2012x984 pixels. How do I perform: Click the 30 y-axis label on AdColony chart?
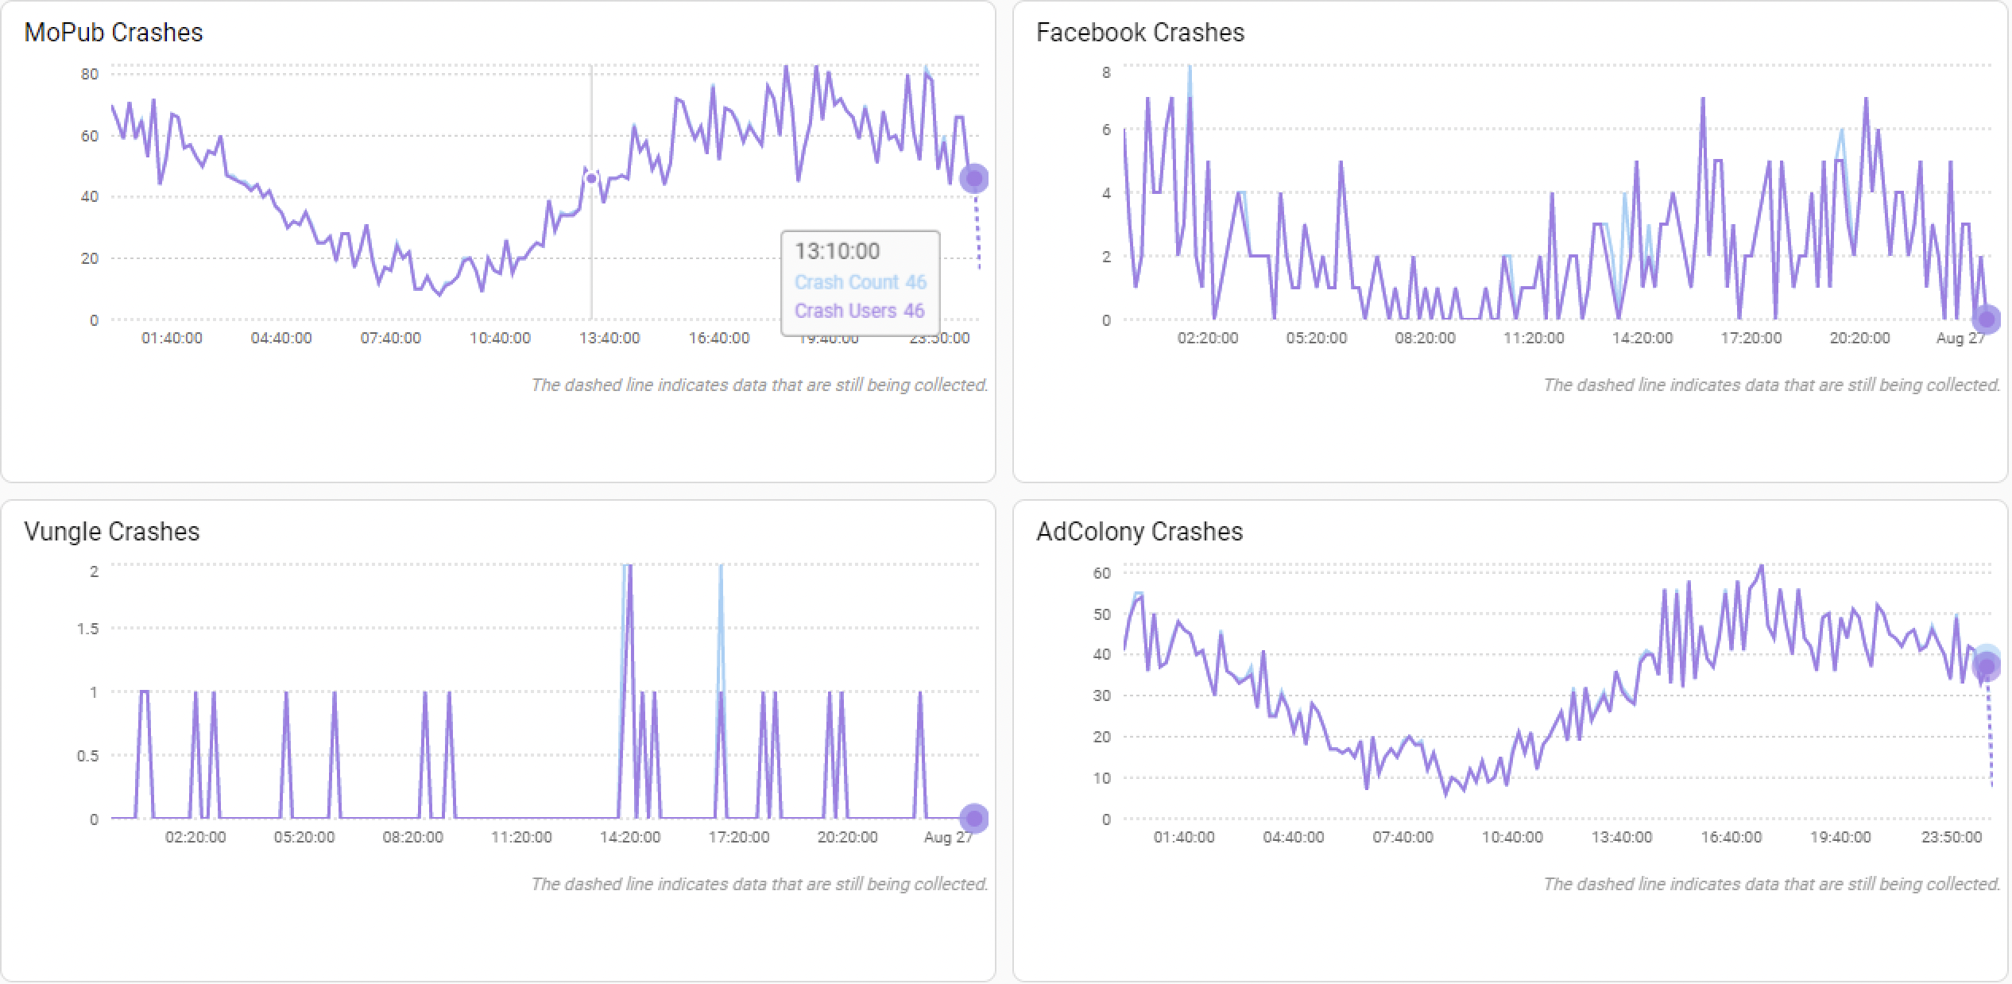click(x=1102, y=696)
